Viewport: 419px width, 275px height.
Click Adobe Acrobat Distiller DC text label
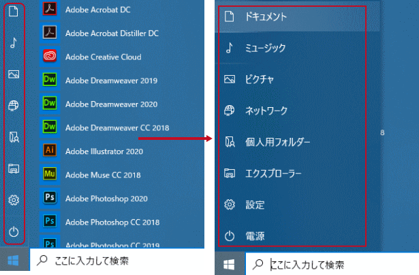click(112, 33)
